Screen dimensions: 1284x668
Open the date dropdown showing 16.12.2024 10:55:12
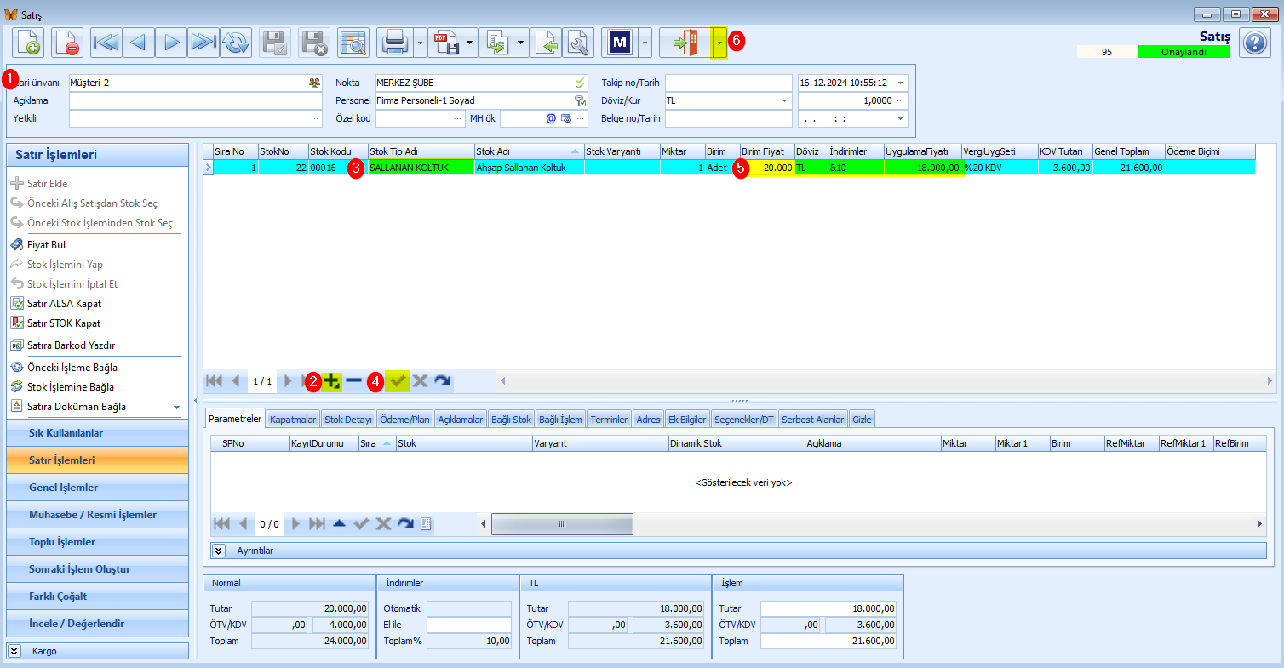(901, 83)
